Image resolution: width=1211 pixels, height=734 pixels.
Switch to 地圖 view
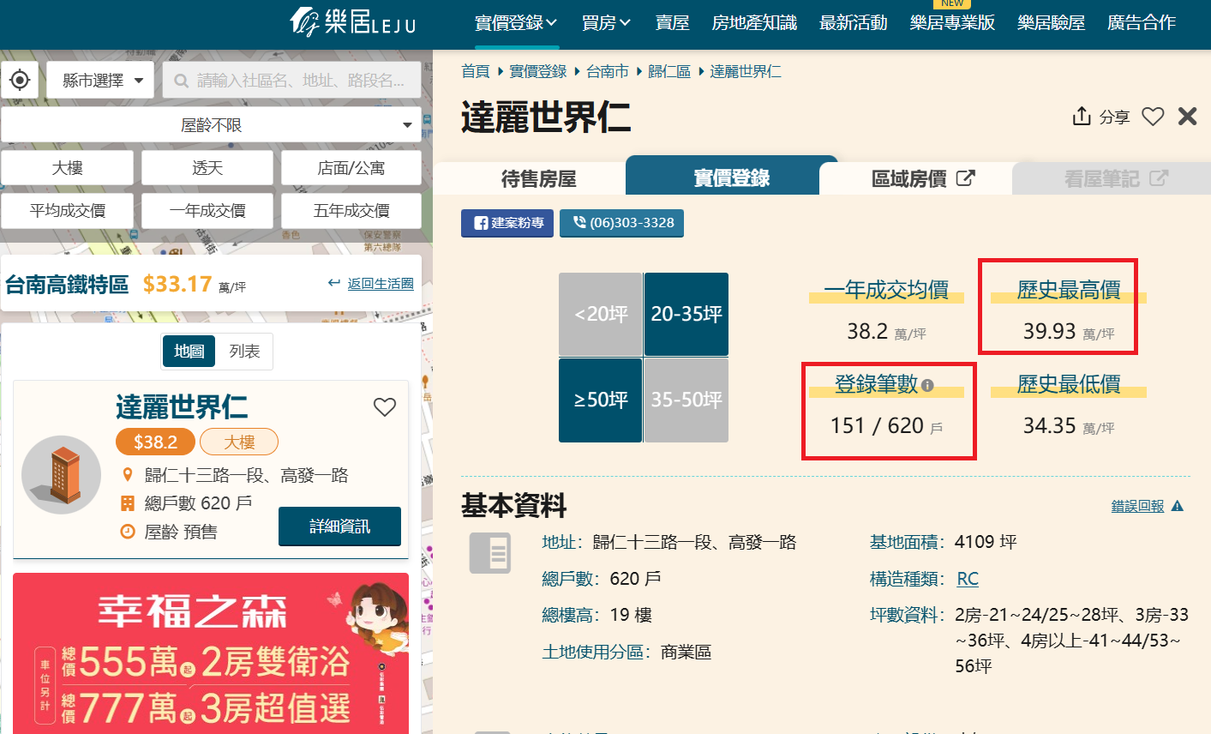coord(189,351)
